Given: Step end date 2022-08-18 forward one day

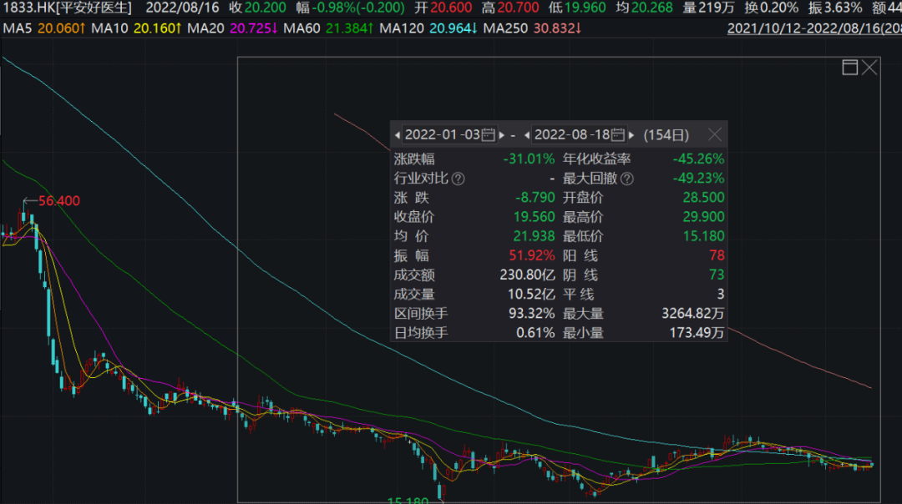Looking at the screenshot, I should coord(631,135).
